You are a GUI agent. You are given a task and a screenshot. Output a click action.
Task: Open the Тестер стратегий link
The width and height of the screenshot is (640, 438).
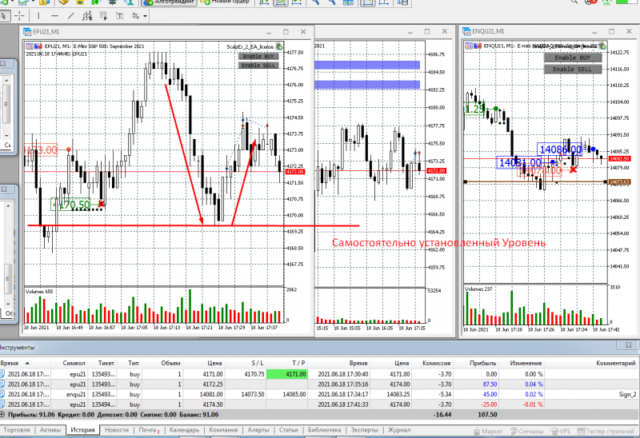[x=606, y=431]
